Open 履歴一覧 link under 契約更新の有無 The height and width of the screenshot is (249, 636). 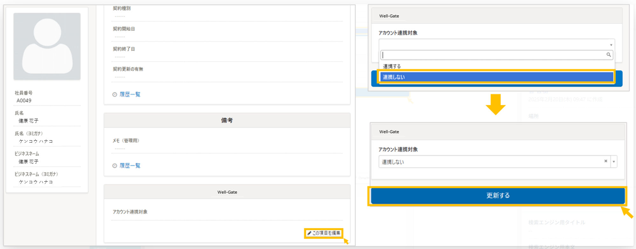pos(130,94)
